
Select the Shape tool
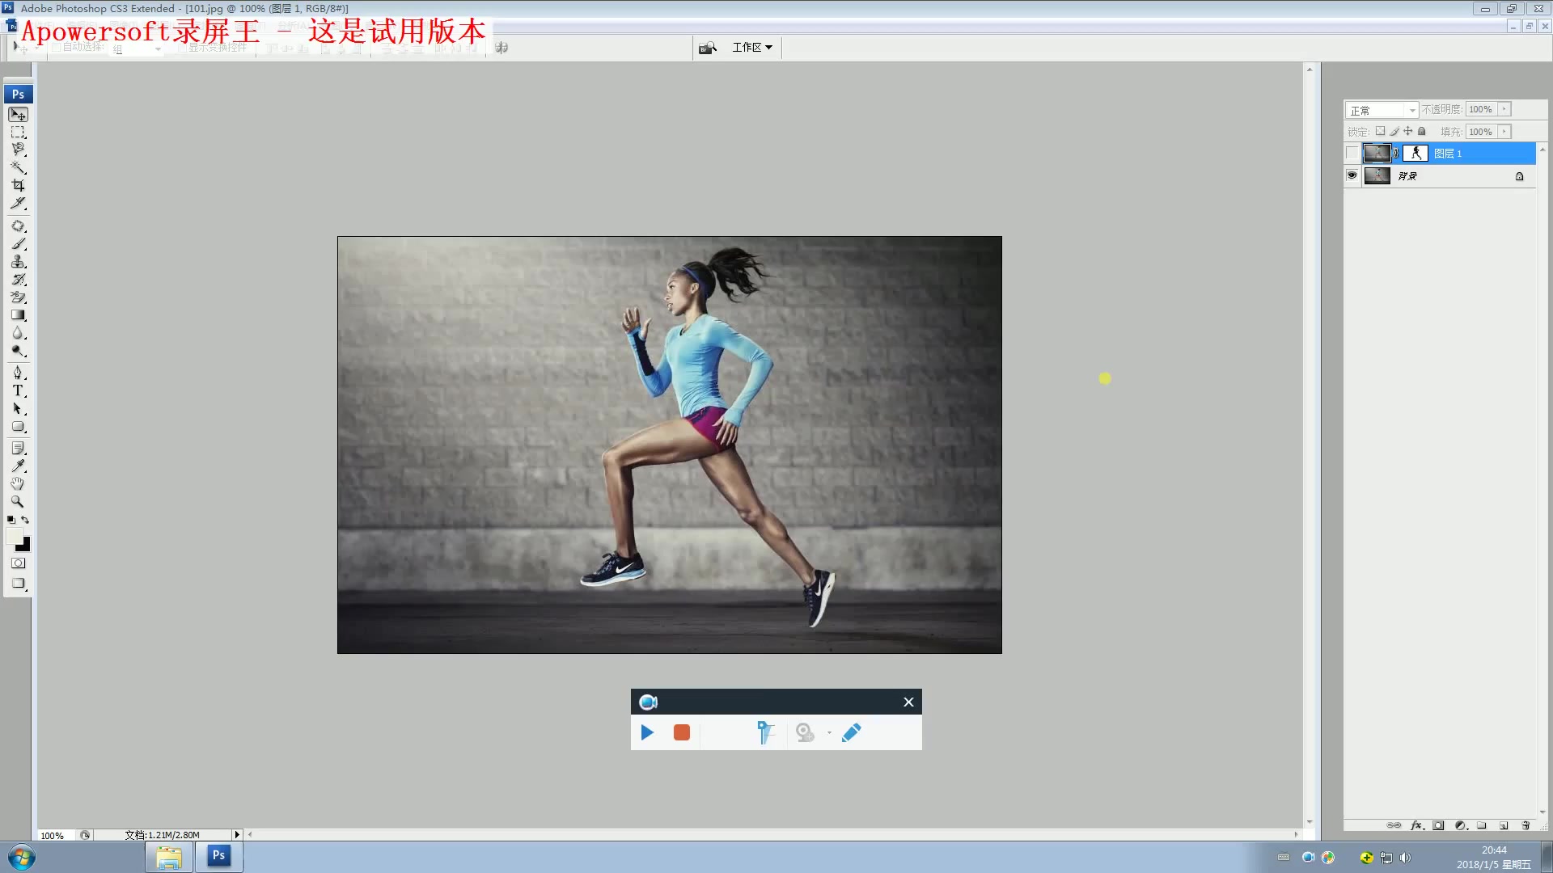pyautogui.click(x=18, y=427)
